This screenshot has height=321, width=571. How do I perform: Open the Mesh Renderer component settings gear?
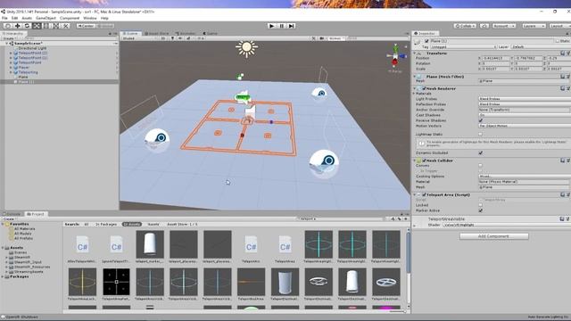pyautogui.click(x=568, y=88)
